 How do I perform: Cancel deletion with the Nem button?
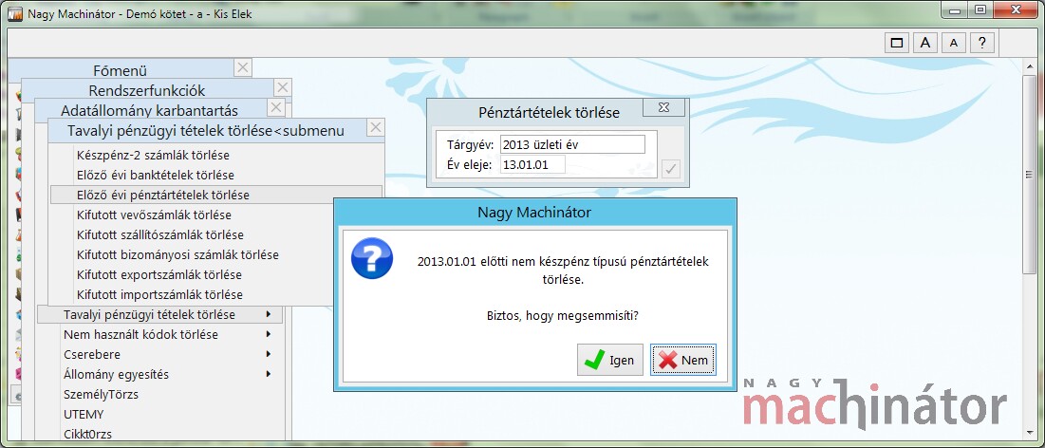(x=683, y=360)
